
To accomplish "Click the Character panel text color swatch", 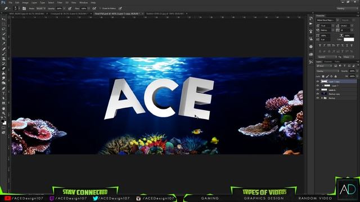I will (349, 39).
